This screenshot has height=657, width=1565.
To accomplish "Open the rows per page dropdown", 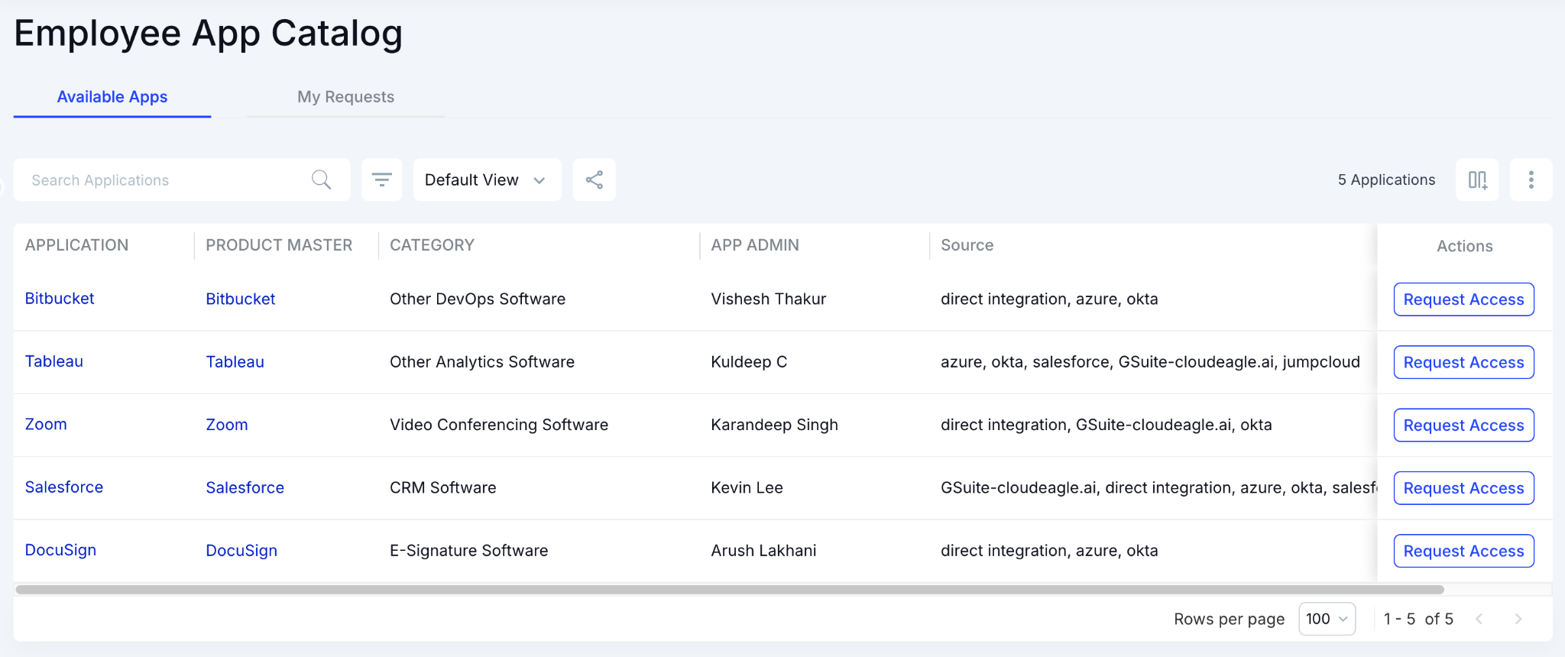I will tap(1327, 619).
